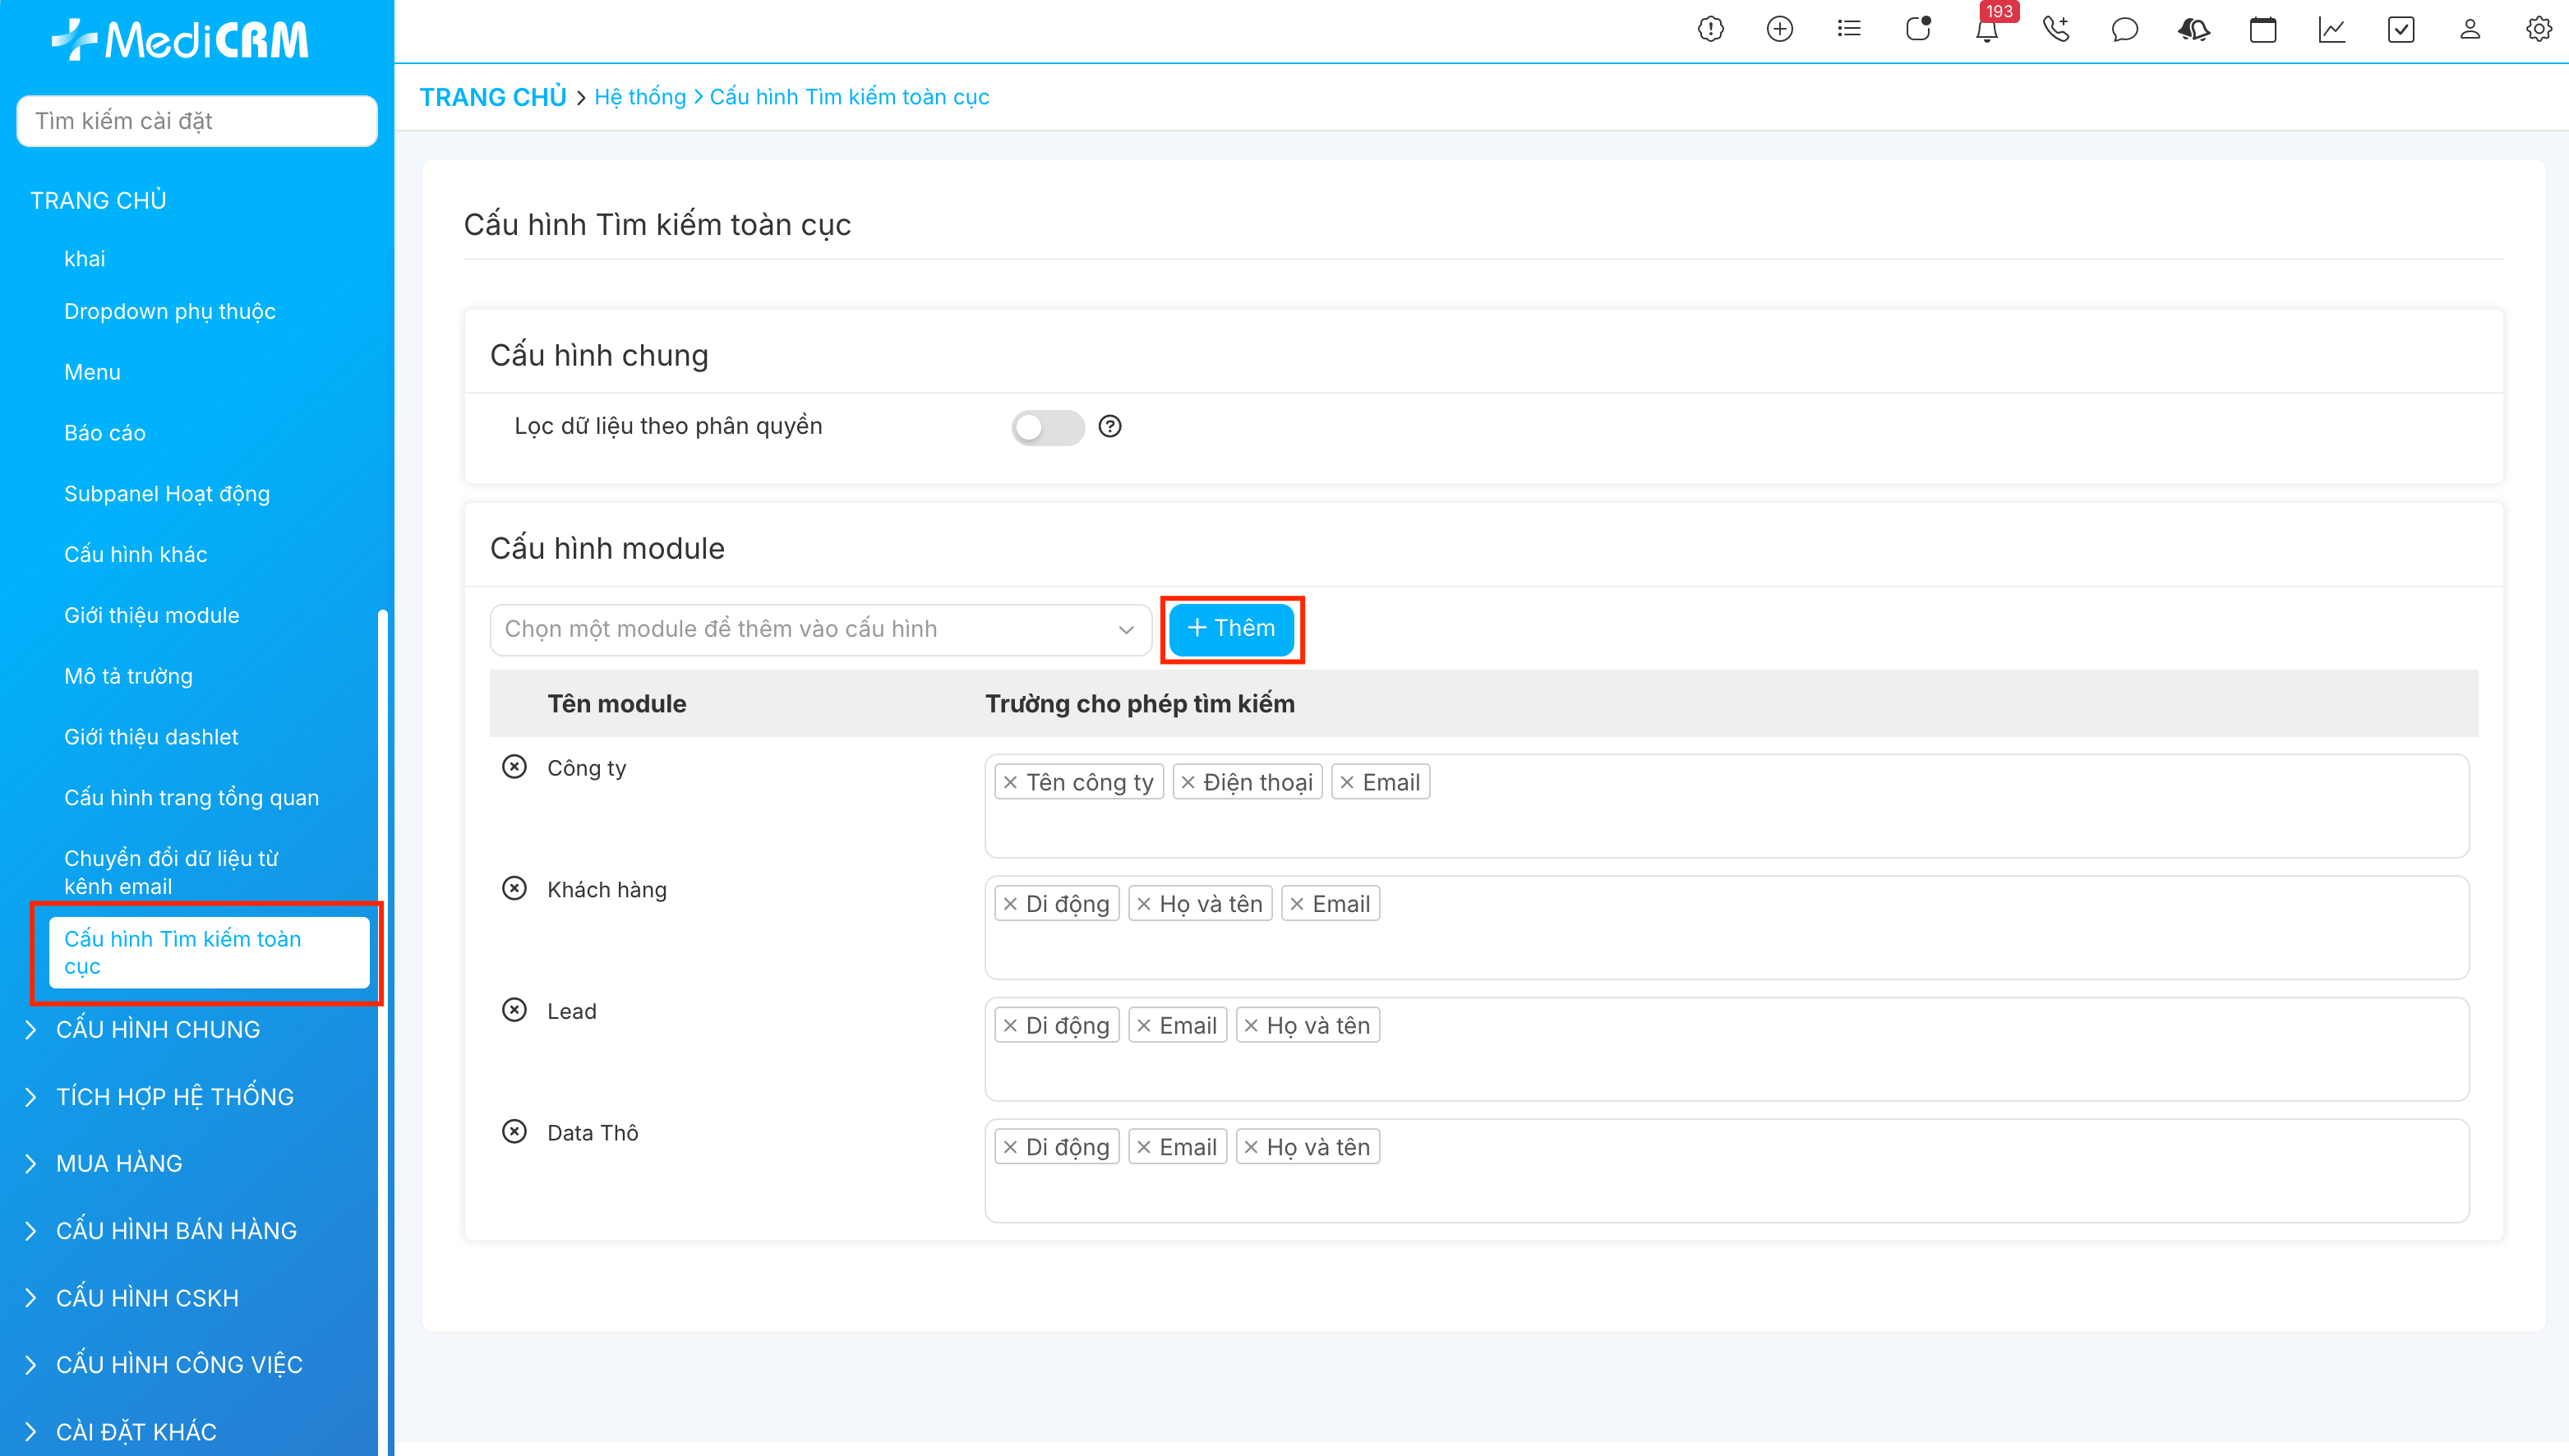Select Cấu hình trang tổng quan item
2569x1456 pixels.
pos(191,797)
